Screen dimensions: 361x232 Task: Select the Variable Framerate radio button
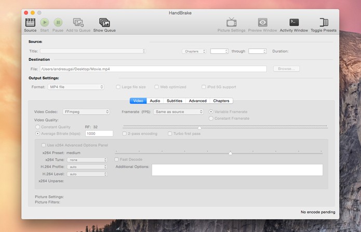(x=211, y=112)
